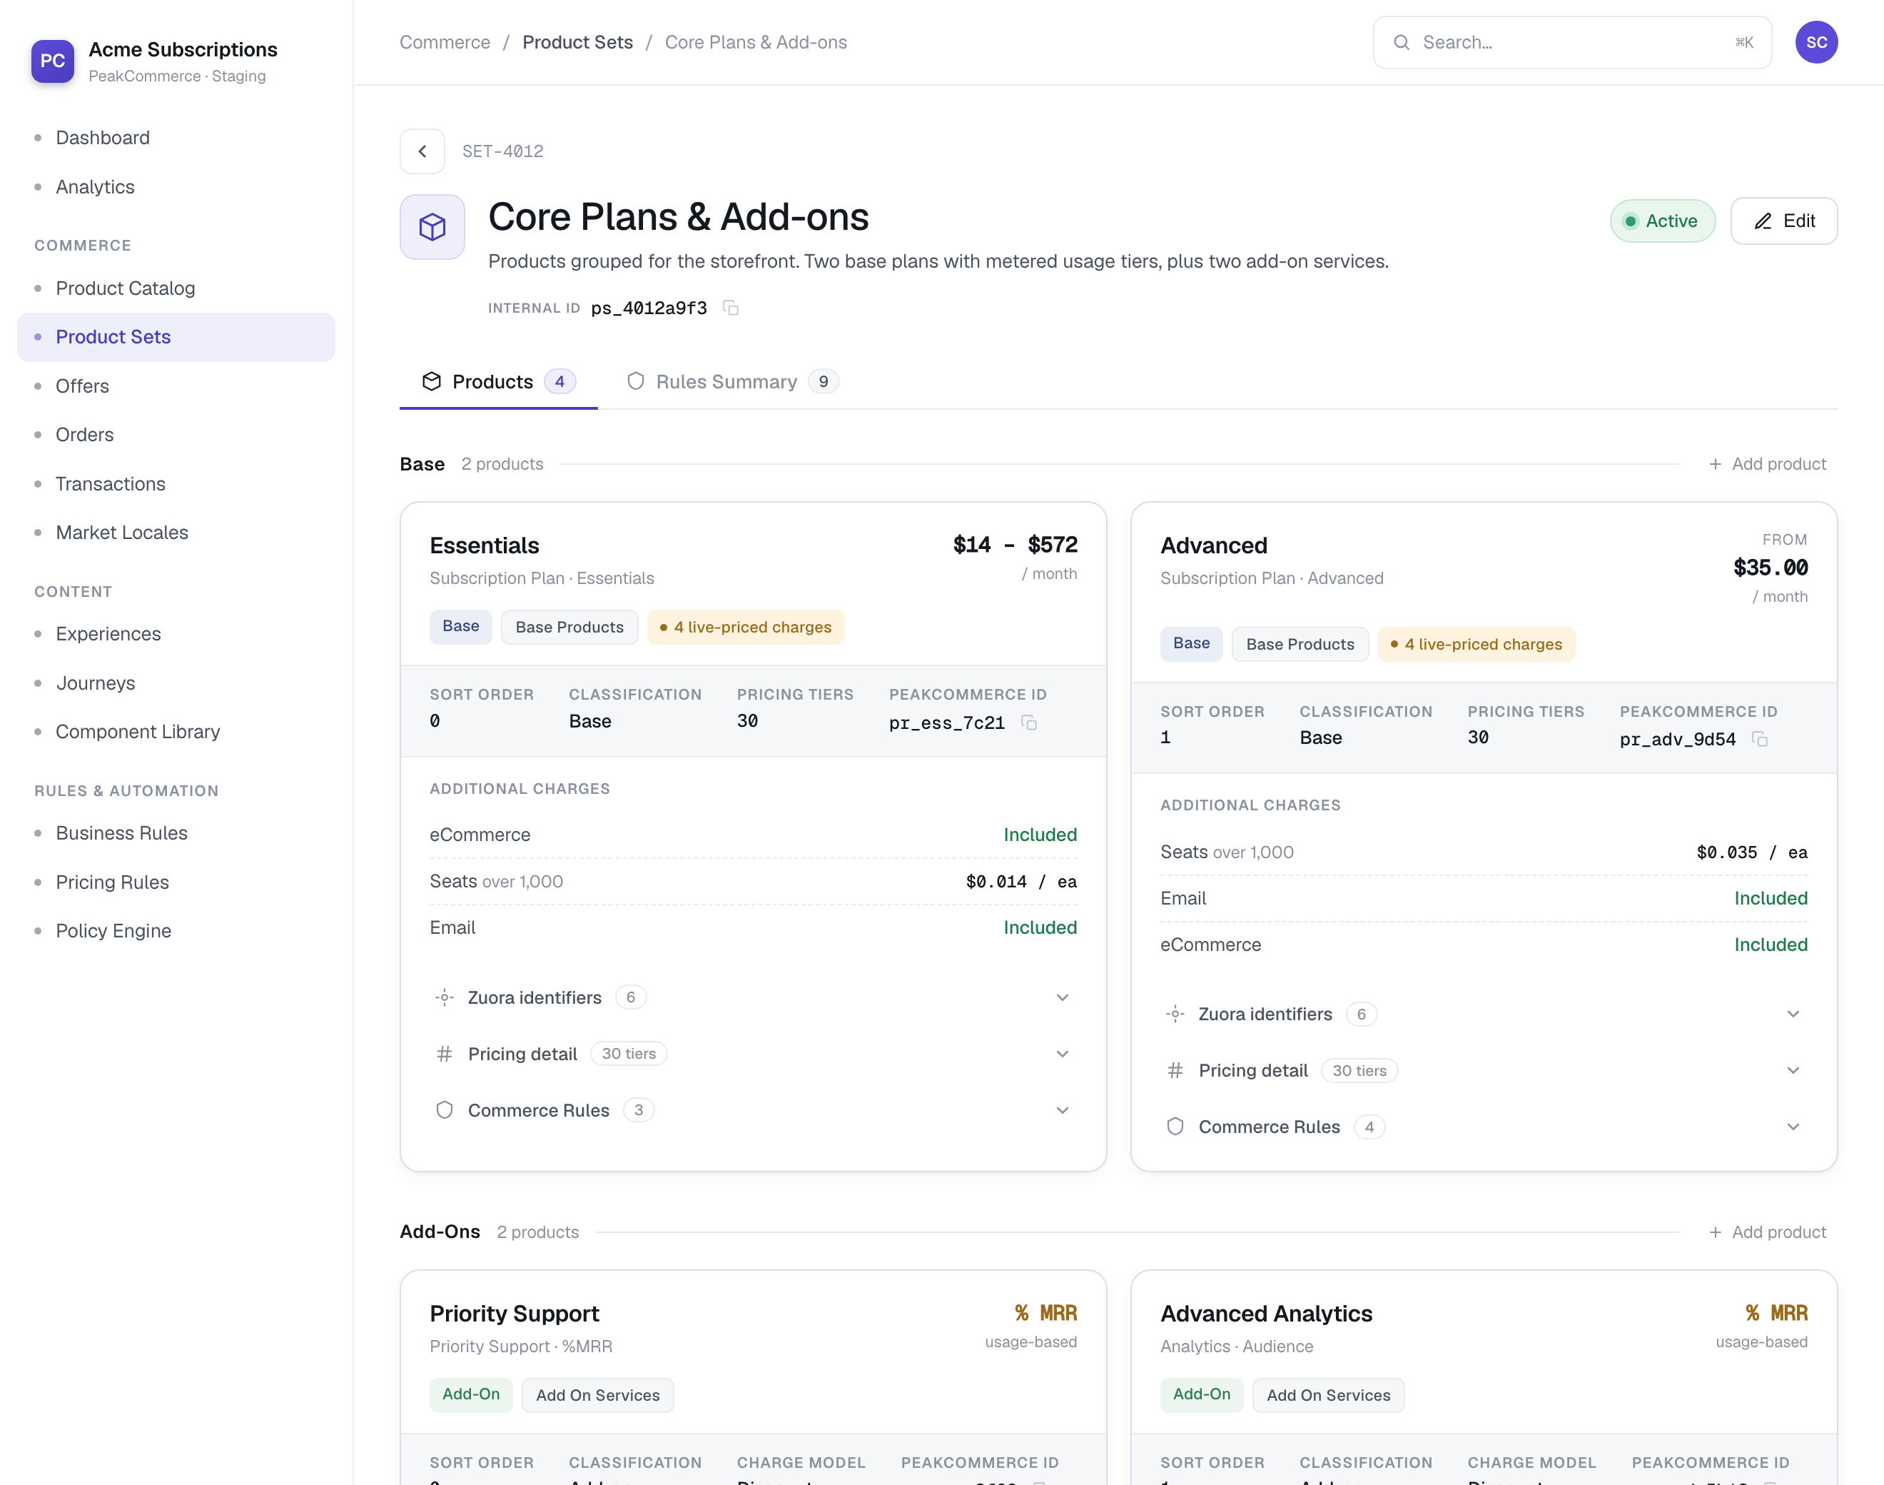Open Pricing Rules in the sidebar
The image size is (1884, 1485).
coord(176,882)
